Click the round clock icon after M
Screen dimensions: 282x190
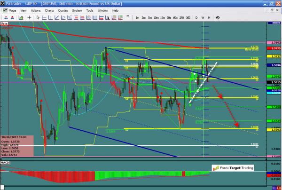pyautogui.click(x=217, y=17)
